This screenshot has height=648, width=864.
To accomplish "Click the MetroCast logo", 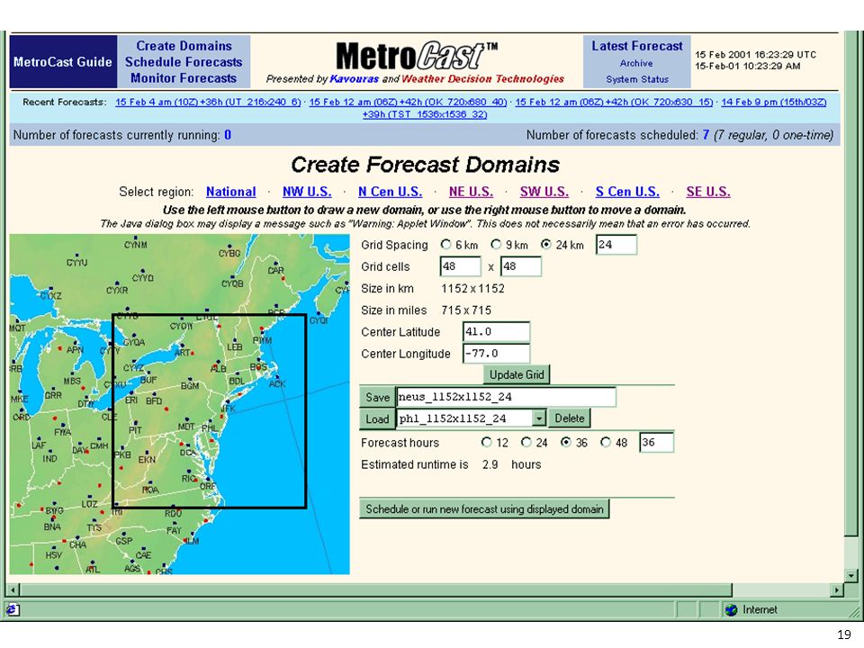I will click(x=417, y=56).
